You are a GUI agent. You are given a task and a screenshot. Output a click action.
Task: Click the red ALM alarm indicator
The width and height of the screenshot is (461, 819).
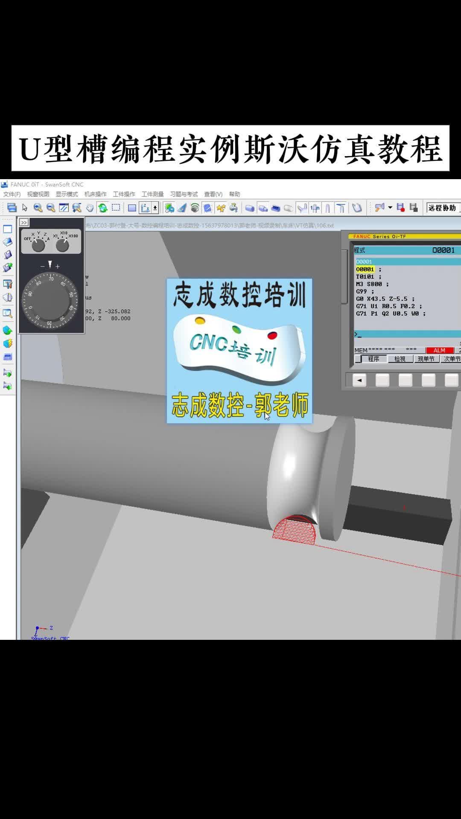click(x=440, y=350)
